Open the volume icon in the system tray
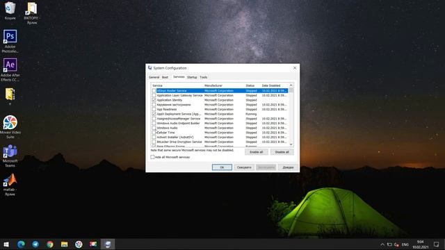The height and width of the screenshot is (250, 445). click(396, 244)
